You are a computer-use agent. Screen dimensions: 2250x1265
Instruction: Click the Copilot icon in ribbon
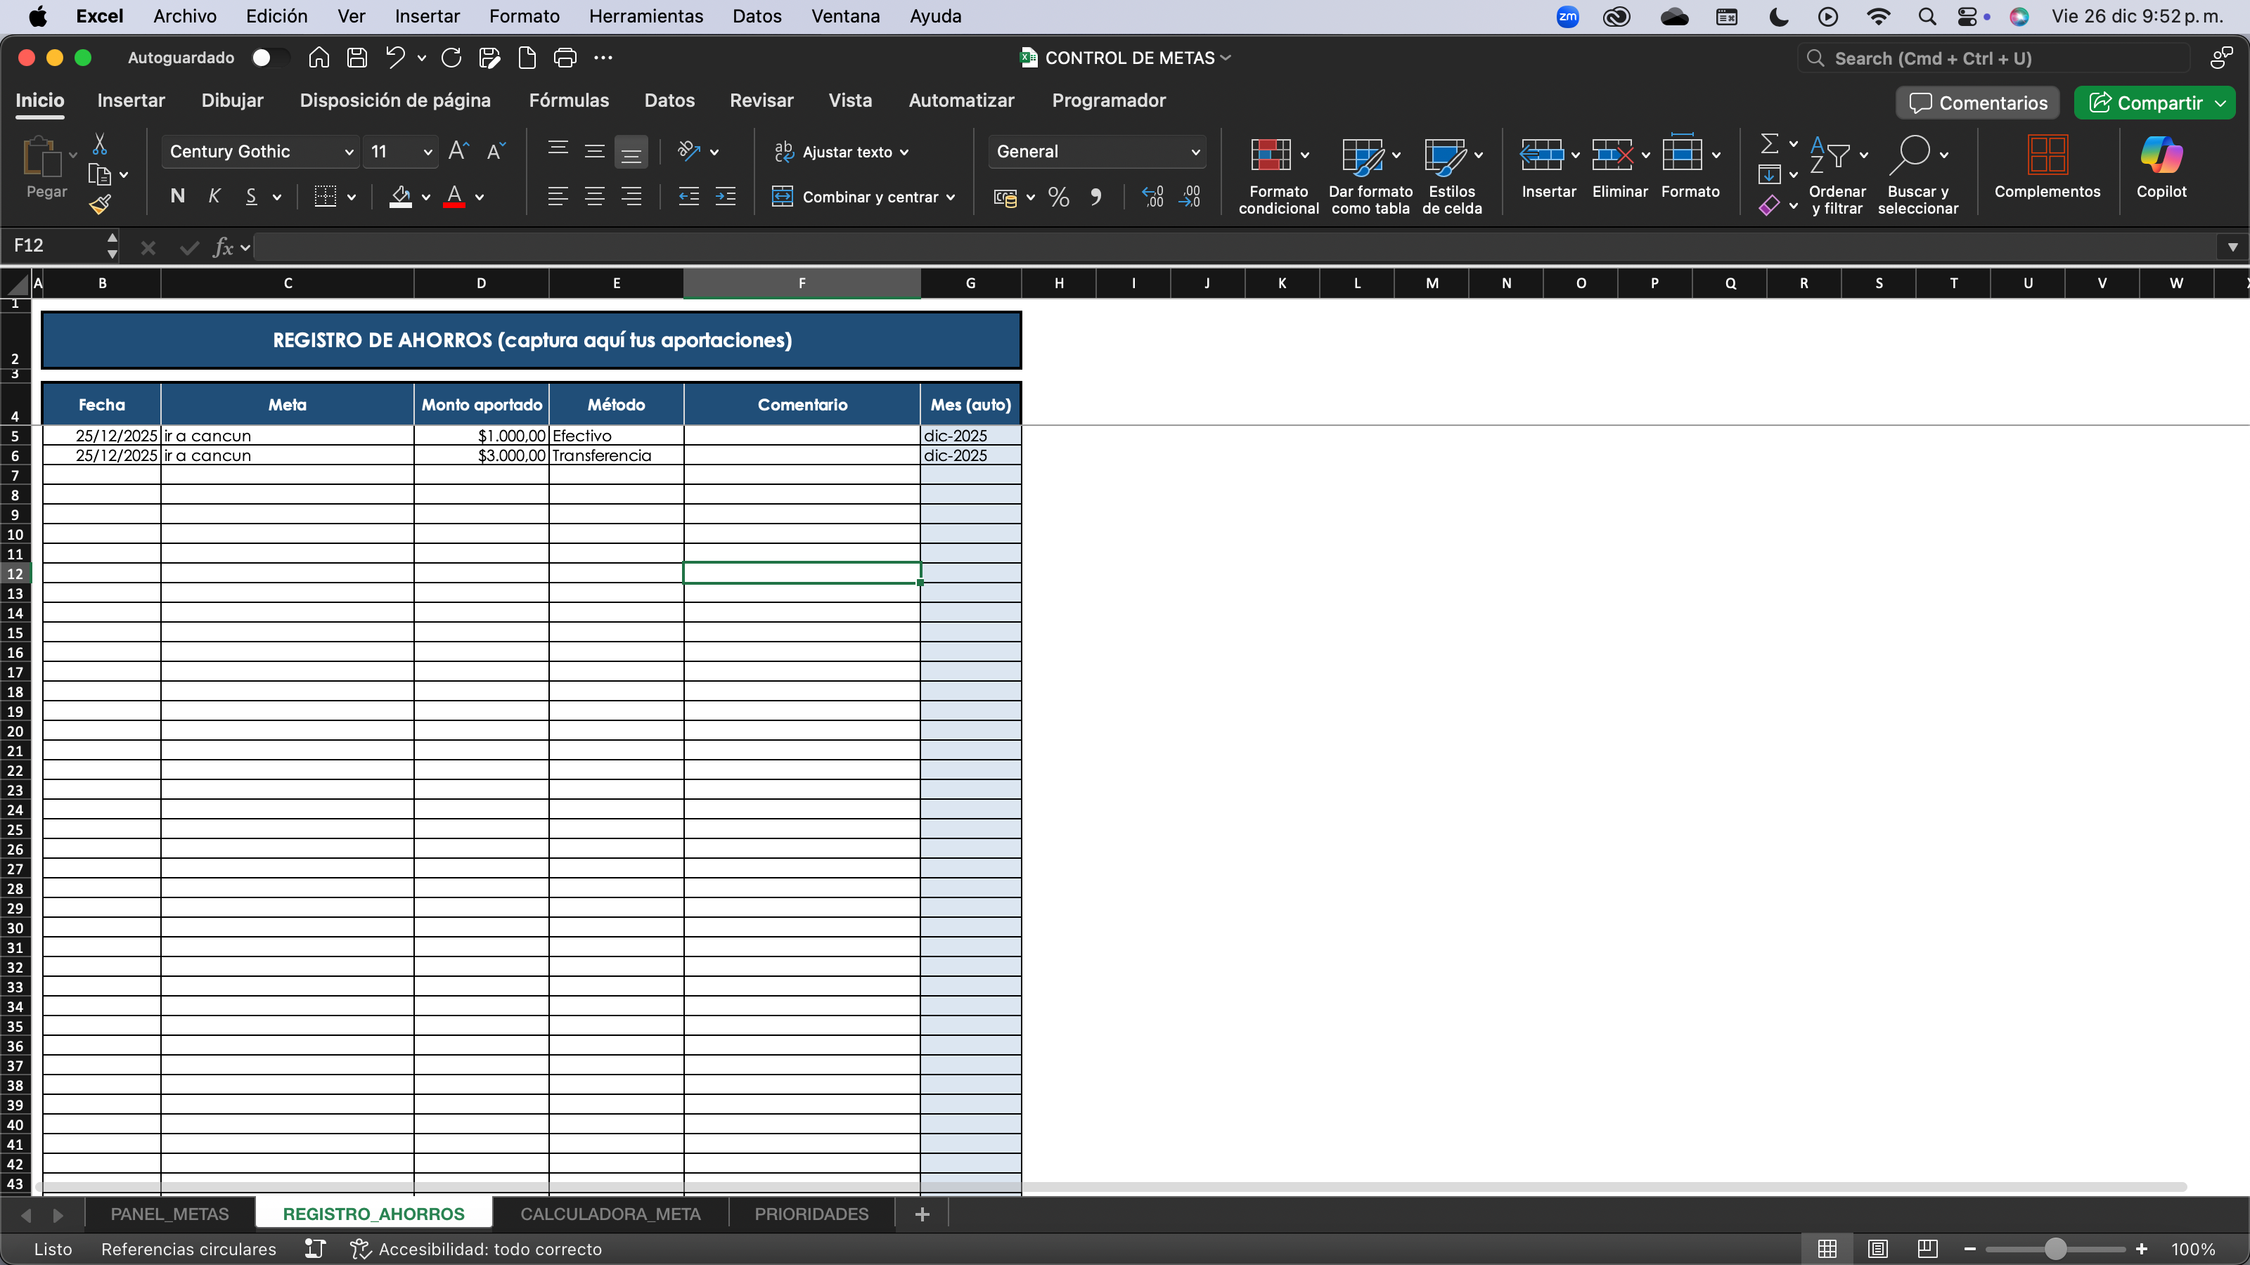pyautogui.click(x=2161, y=156)
